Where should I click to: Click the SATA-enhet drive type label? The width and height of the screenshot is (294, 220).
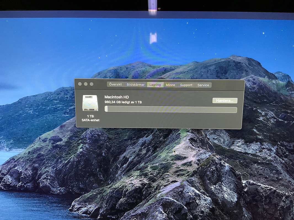(x=90, y=120)
